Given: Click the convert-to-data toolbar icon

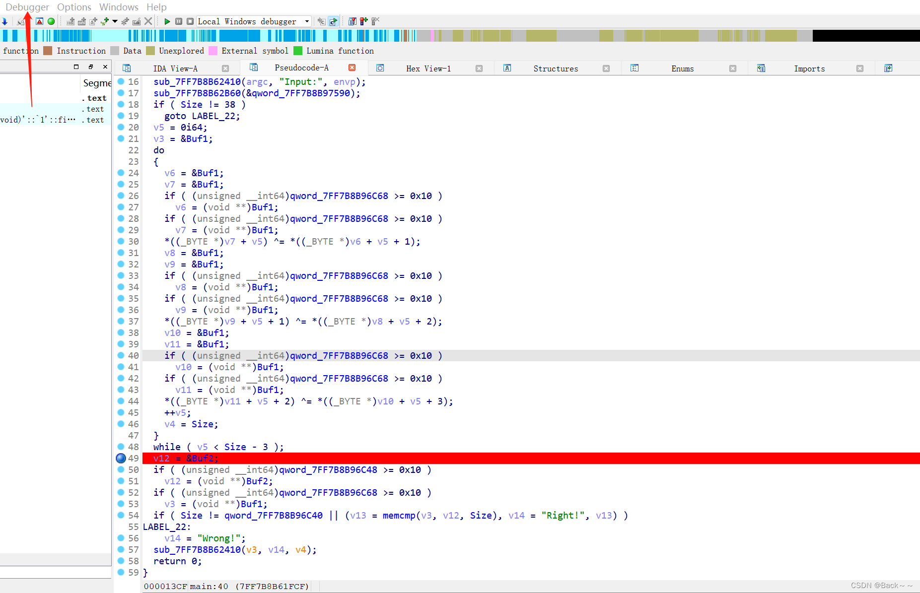Looking at the screenshot, I should (82, 21).
